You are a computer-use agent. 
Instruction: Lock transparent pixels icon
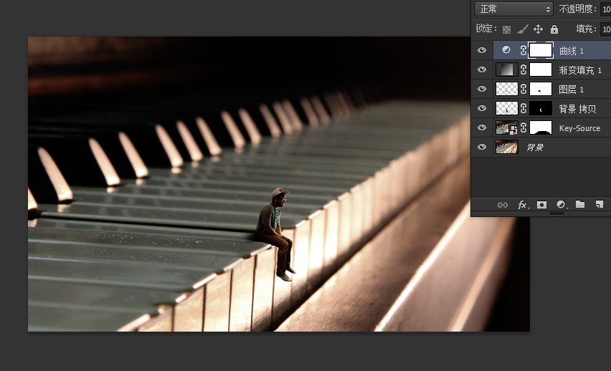[506, 29]
